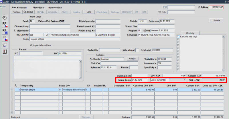Click the Popis field 'Honorář lektora'
The height and width of the screenshot is (119, 229).
click(x=75, y=39)
